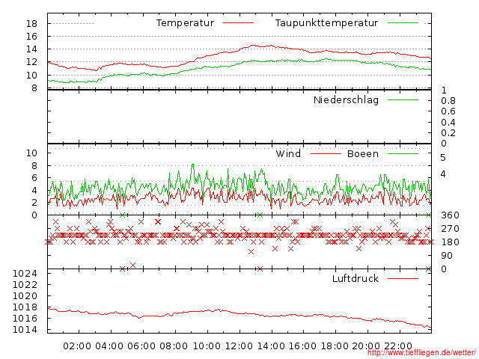Click the 0.2 precipitation axis value
This screenshot has height=359, width=479.
coord(448,133)
